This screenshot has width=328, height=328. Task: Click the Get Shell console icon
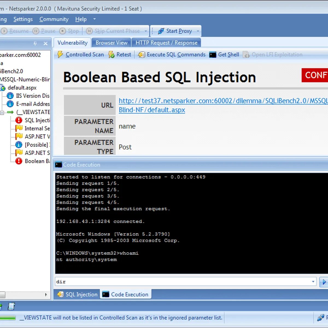click(213, 55)
